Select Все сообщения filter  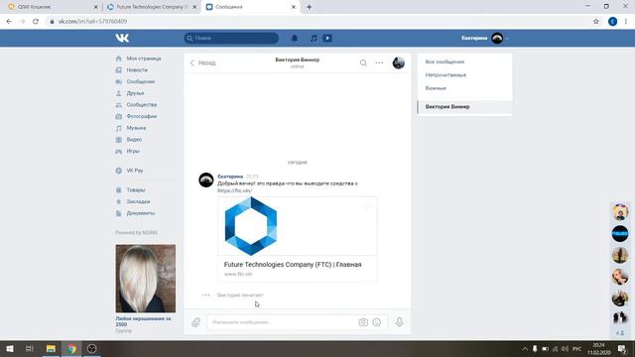pos(444,61)
